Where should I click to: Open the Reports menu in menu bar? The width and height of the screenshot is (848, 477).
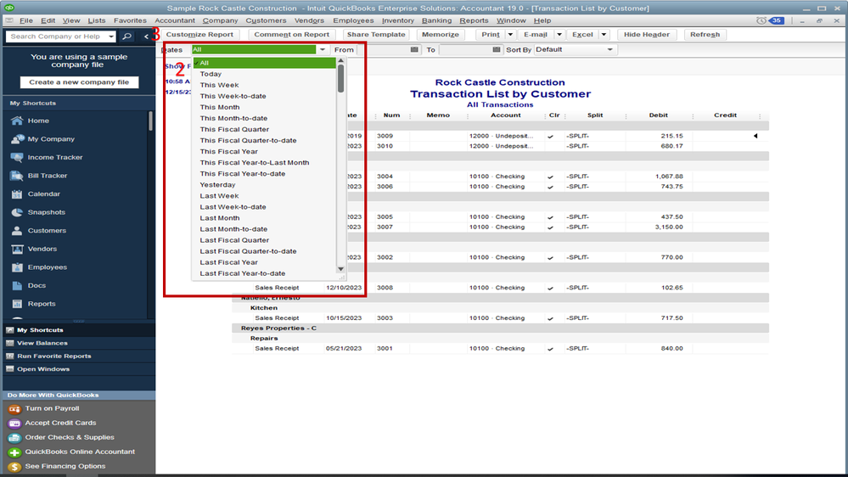(474, 20)
